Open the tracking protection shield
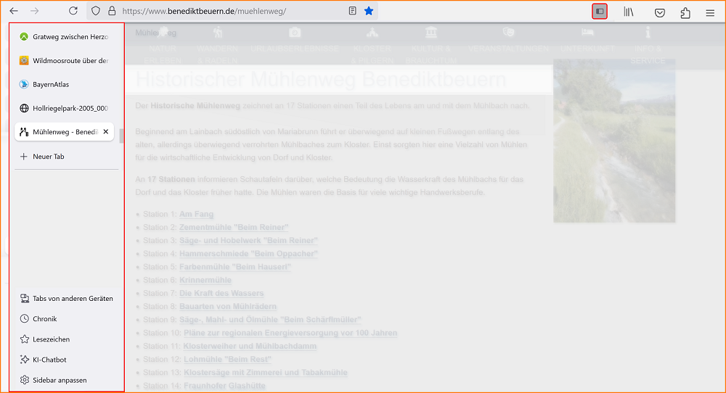The height and width of the screenshot is (393, 726). coord(95,11)
